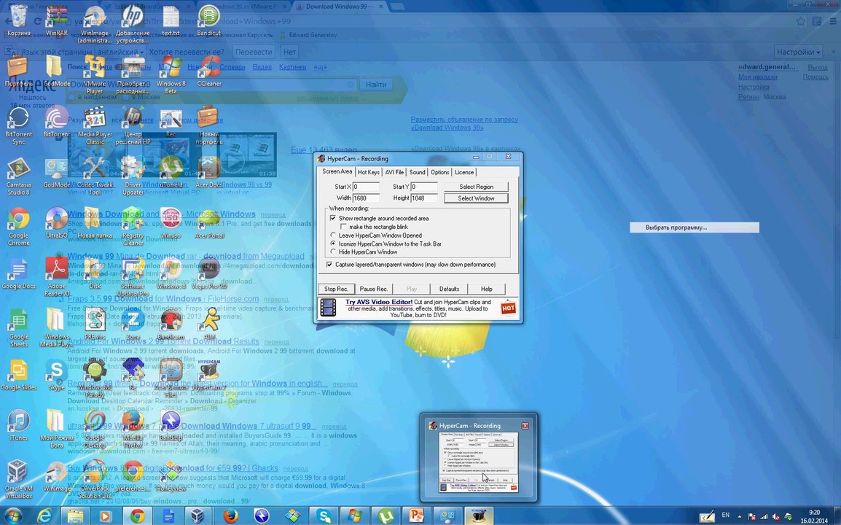Open the HyperCam 2 desktop shortcut

[208, 374]
